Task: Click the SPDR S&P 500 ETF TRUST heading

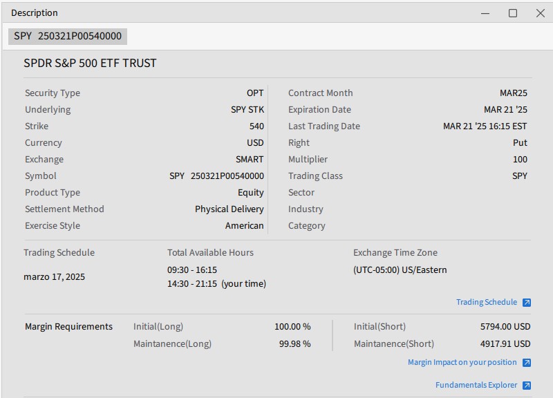Action: (x=90, y=63)
